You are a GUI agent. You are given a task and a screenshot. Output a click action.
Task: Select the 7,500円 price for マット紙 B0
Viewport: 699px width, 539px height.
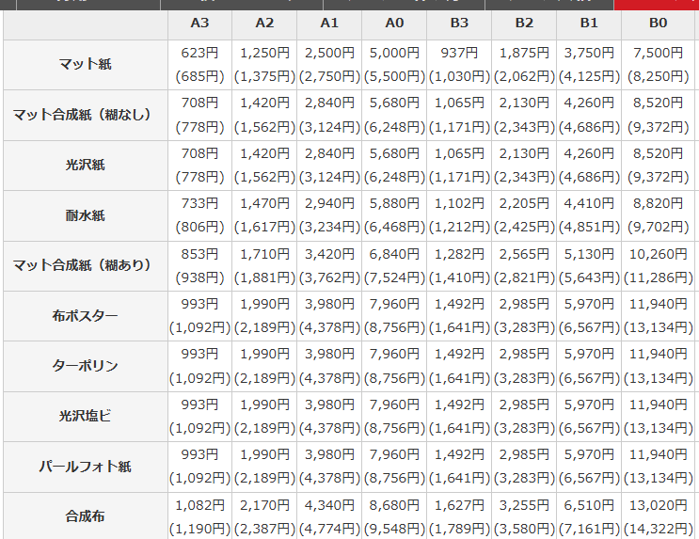tap(658, 53)
